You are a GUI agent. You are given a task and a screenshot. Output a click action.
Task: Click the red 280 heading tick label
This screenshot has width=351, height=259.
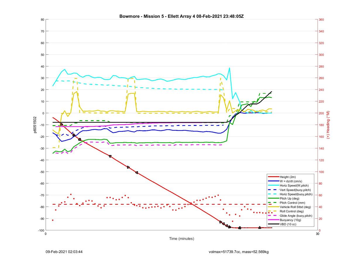(321, 66)
